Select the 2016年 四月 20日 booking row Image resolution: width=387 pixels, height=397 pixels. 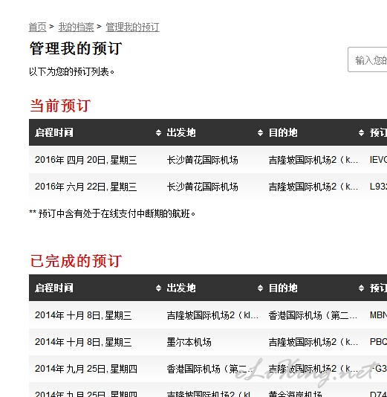coord(208,160)
